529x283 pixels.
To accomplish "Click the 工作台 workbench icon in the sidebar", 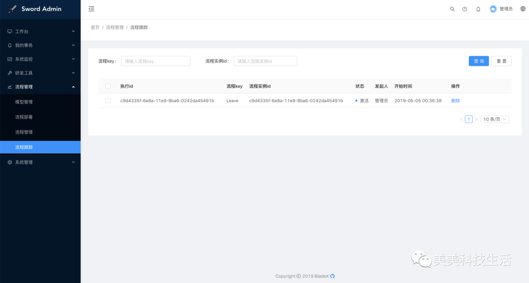I will (x=10, y=31).
